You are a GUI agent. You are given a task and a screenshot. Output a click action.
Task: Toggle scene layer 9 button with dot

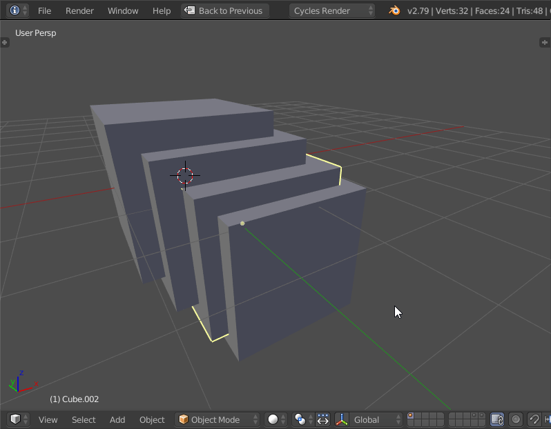tap(474, 416)
